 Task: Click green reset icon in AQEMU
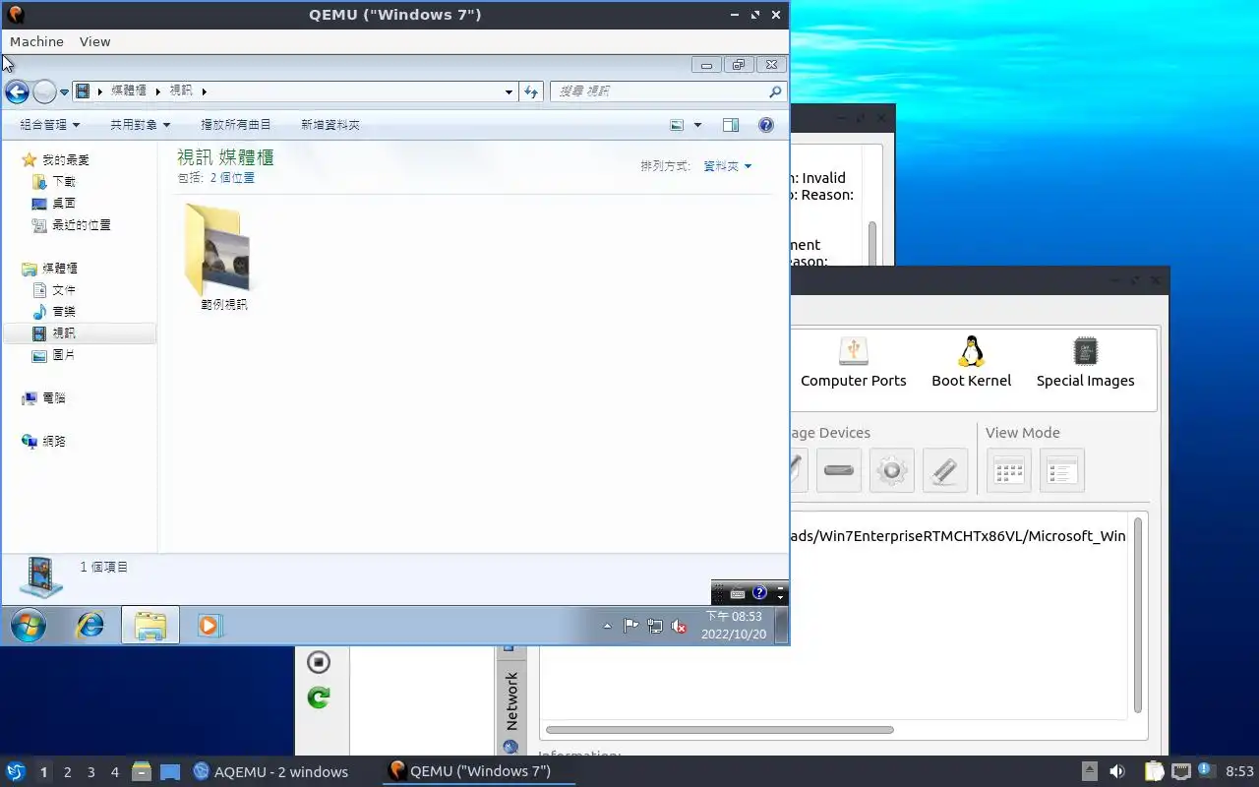pyautogui.click(x=319, y=697)
